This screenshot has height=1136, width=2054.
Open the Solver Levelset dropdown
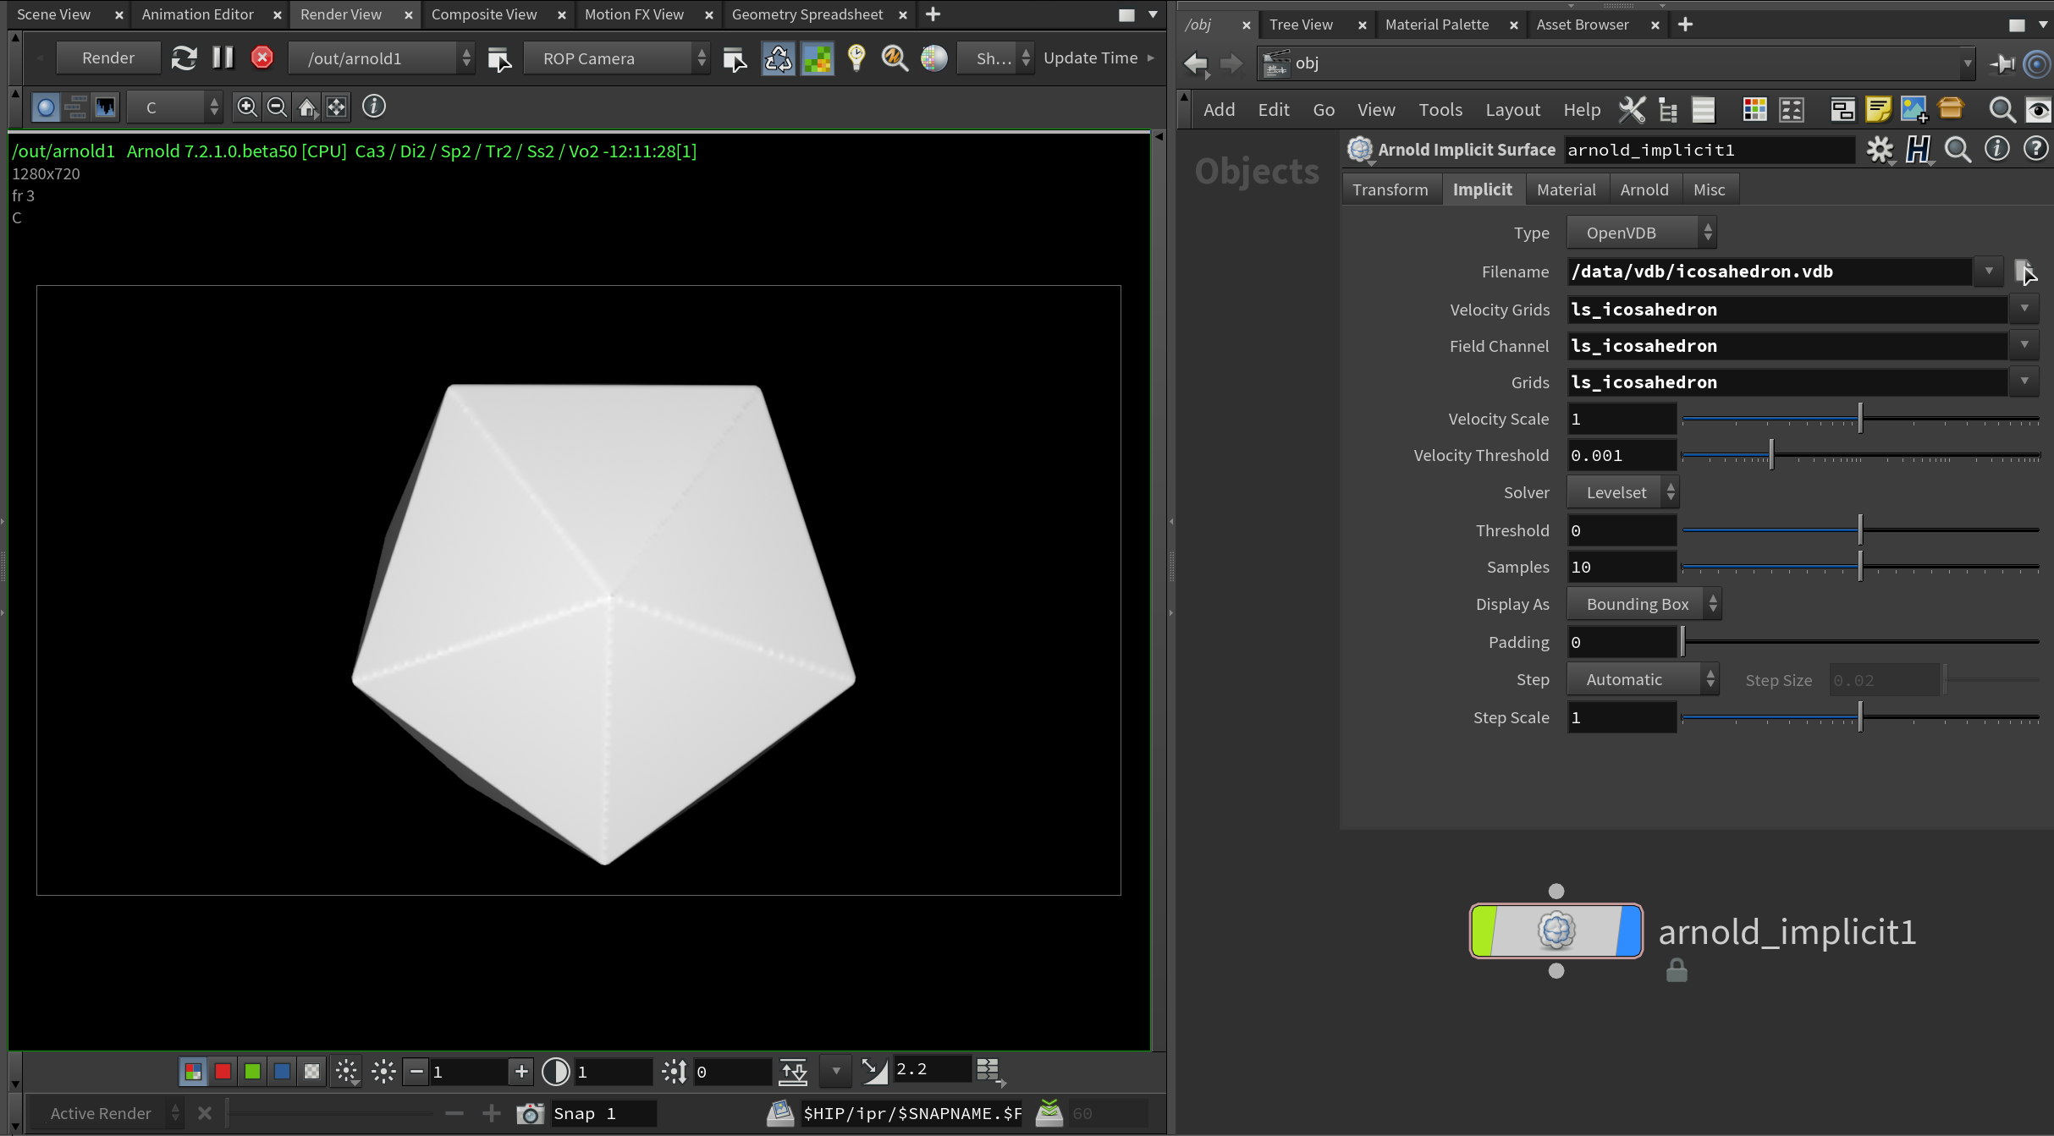coord(1623,492)
